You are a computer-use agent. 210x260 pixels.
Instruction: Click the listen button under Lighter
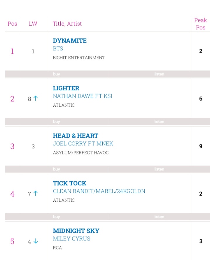159,122
